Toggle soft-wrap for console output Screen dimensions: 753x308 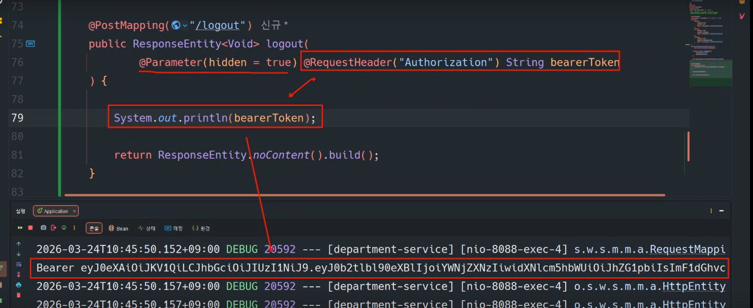point(19,264)
